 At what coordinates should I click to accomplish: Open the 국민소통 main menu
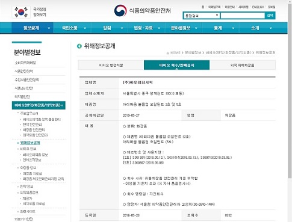click(70, 28)
